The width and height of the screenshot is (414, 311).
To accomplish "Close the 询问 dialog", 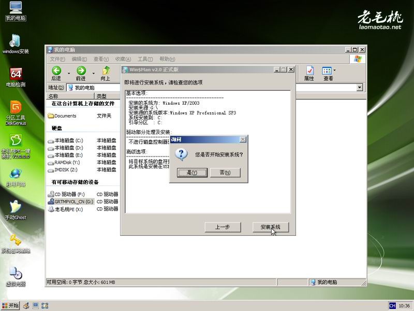I will [243, 139].
